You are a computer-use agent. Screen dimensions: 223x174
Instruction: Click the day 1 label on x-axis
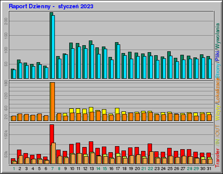pyautogui.click(x=14, y=169)
